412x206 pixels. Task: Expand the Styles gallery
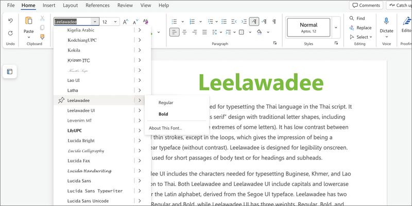click(336, 27)
